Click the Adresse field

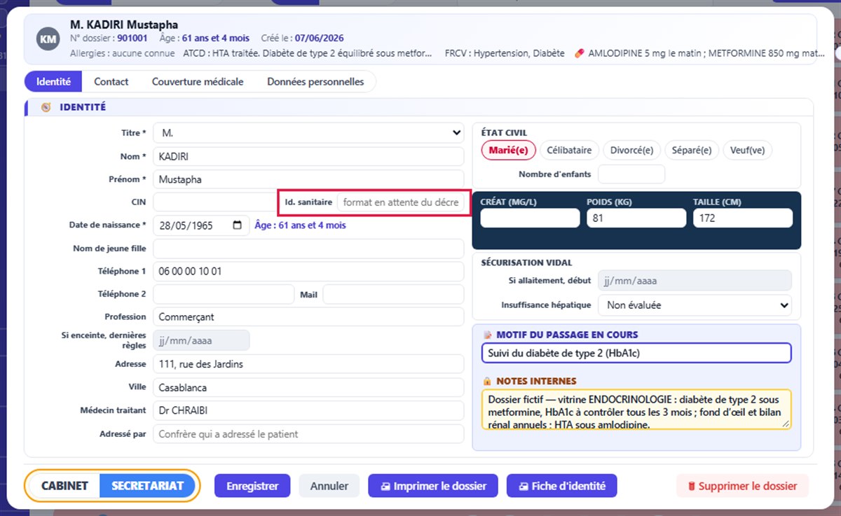tap(308, 364)
